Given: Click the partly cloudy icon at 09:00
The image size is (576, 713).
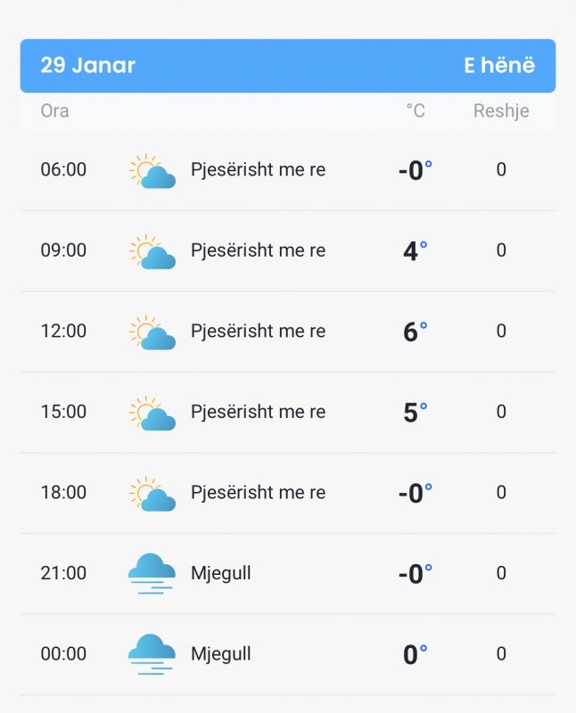Looking at the screenshot, I should (x=152, y=251).
